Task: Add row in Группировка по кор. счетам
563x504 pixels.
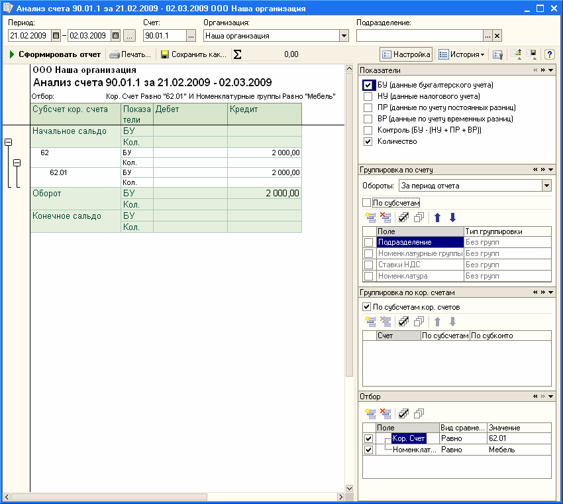Action: [370, 322]
